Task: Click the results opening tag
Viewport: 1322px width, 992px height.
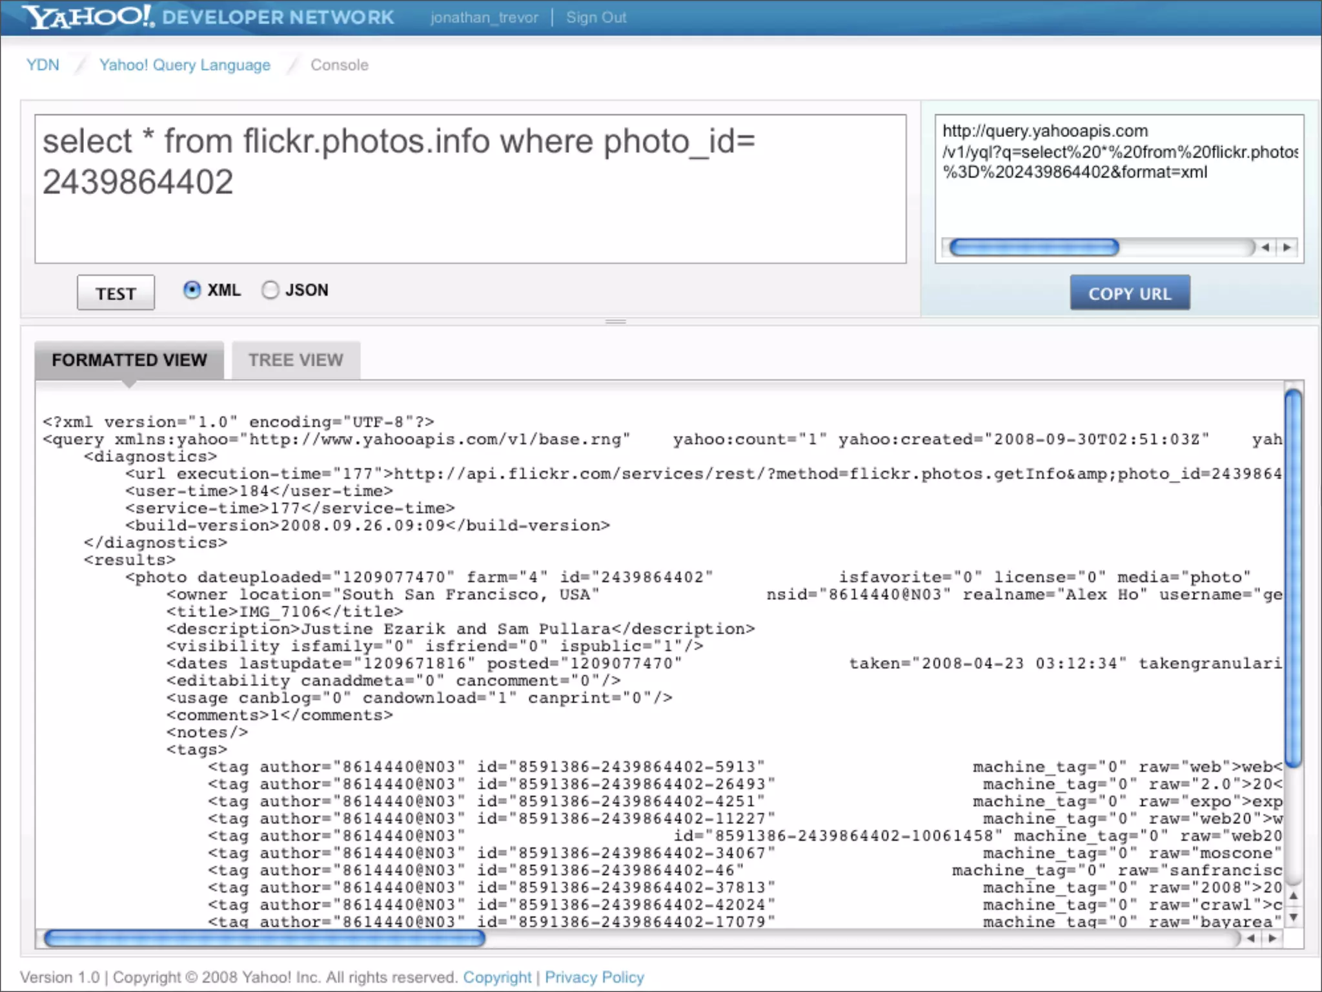Action: (x=130, y=560)
